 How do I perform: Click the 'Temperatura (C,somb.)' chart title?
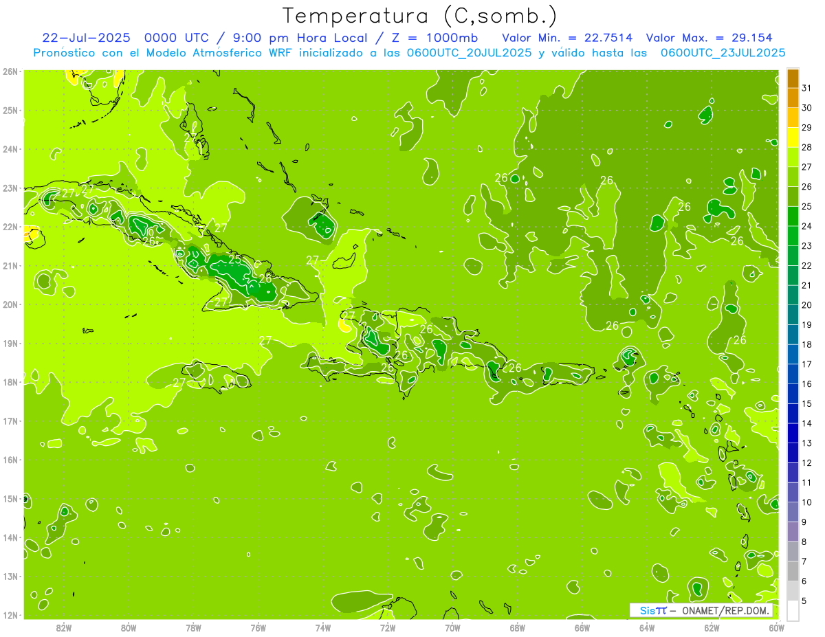coord(420,16)
